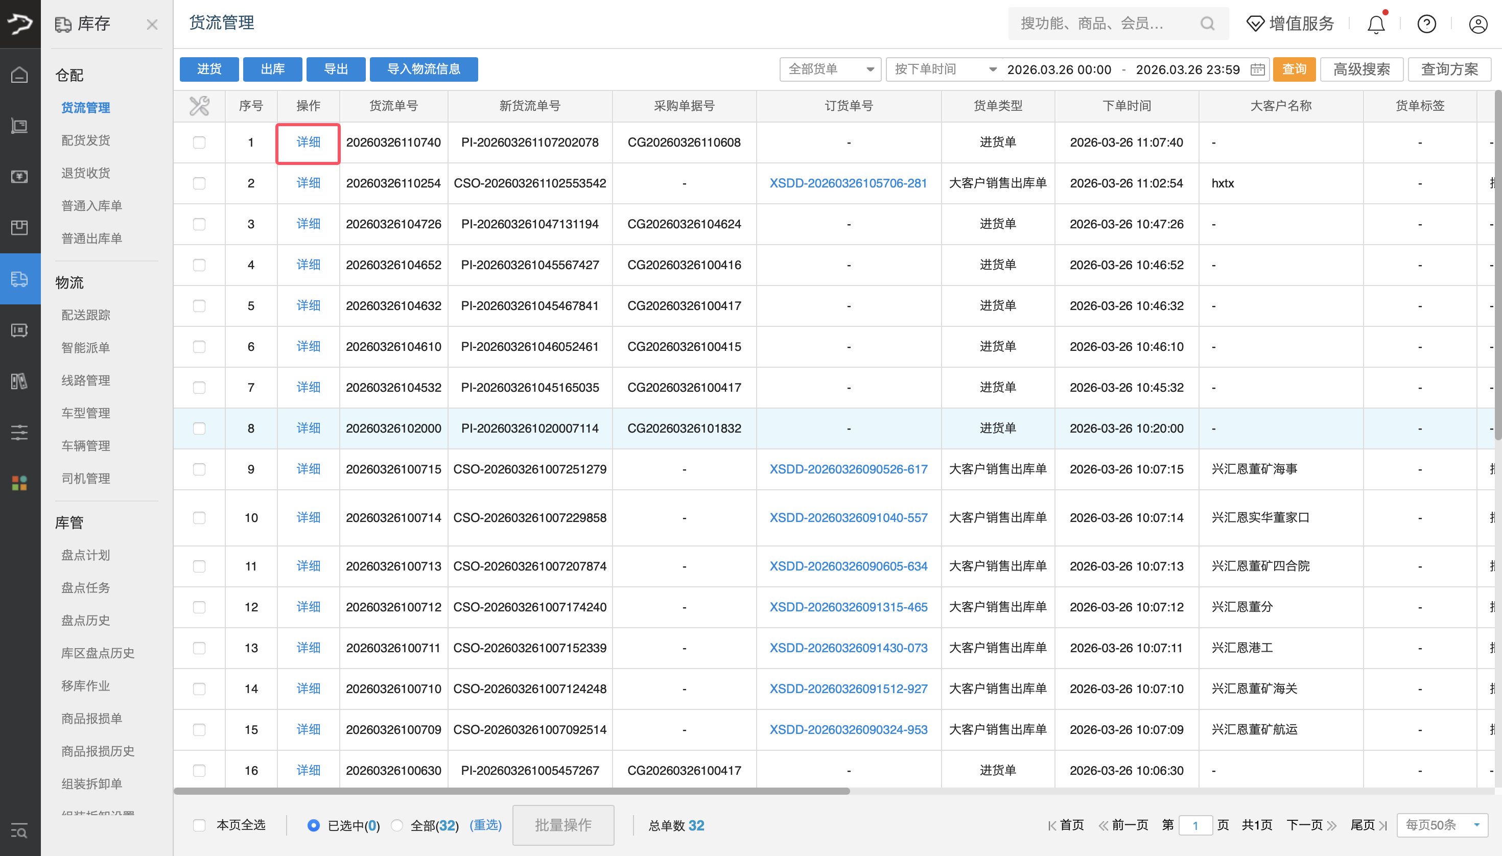Select the 本页全选 checkbox
Screen dimensions: 1502x856
pos(199,825)
